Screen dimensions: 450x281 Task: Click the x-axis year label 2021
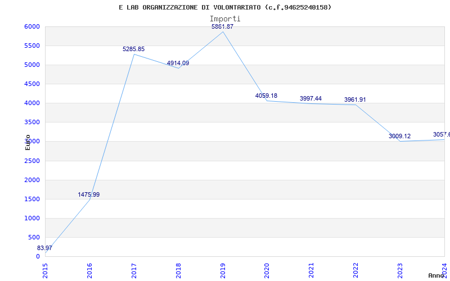click(x=312, y=270)
